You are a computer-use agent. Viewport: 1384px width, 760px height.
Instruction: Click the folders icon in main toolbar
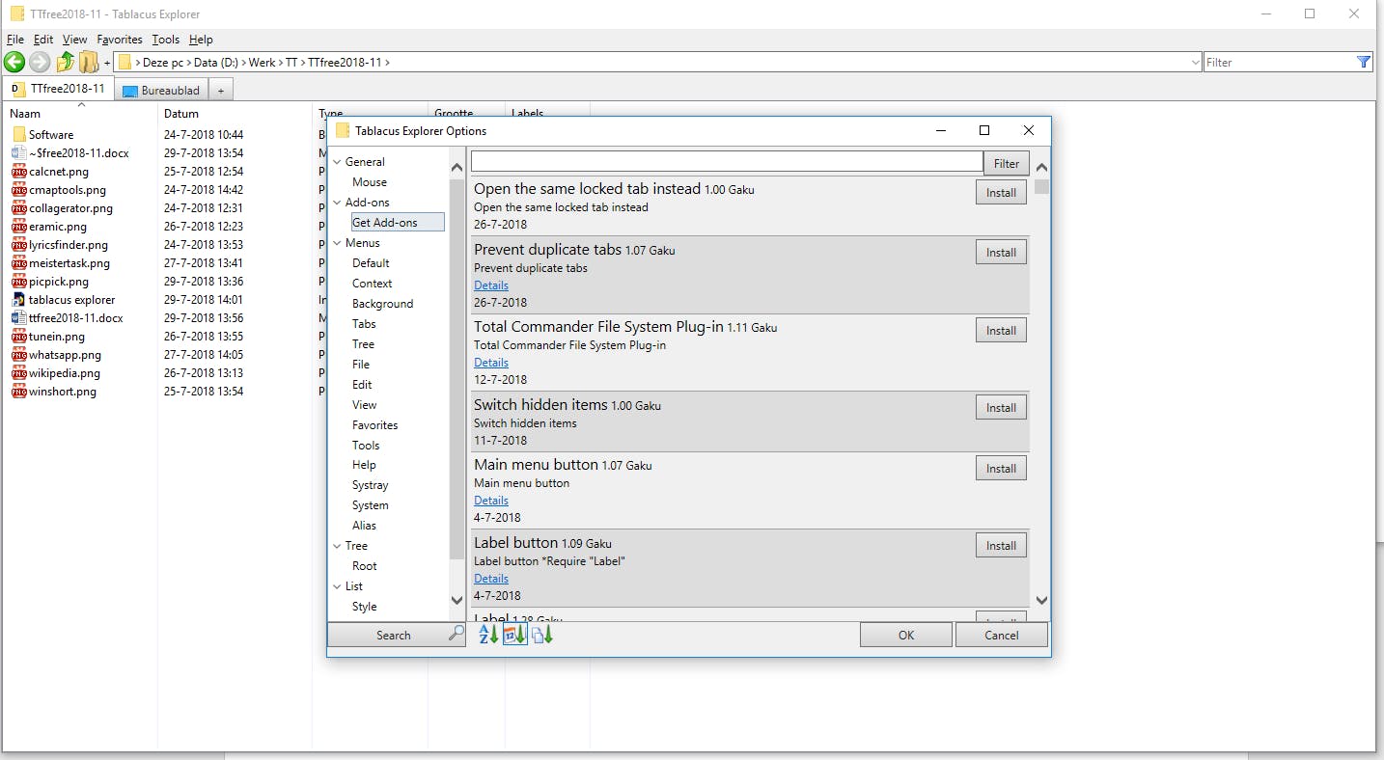pos(89,63)
